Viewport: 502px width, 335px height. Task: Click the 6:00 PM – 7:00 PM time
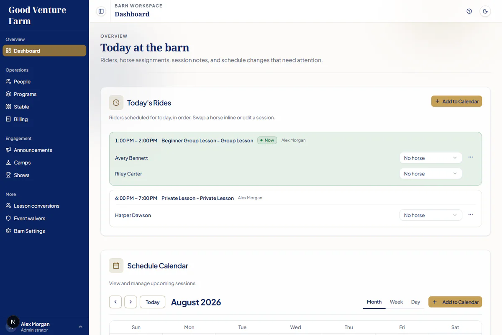point(136,198)
